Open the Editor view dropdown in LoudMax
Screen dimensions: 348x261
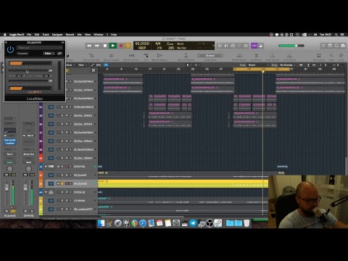click(49, 54)
